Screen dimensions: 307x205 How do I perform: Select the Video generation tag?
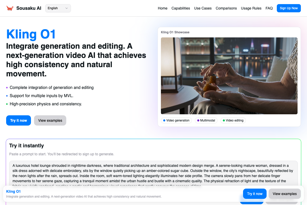click(x=176, y=120)
